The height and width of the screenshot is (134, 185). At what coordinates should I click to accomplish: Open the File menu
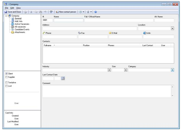[x=7, y=8]
